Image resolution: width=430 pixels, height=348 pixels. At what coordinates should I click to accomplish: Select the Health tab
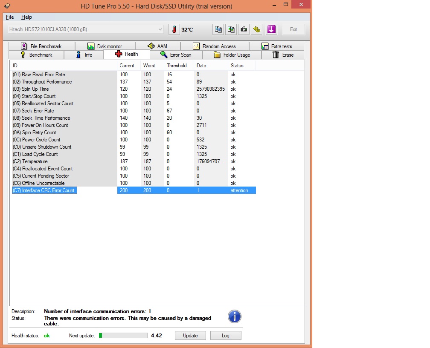(127, 54)
